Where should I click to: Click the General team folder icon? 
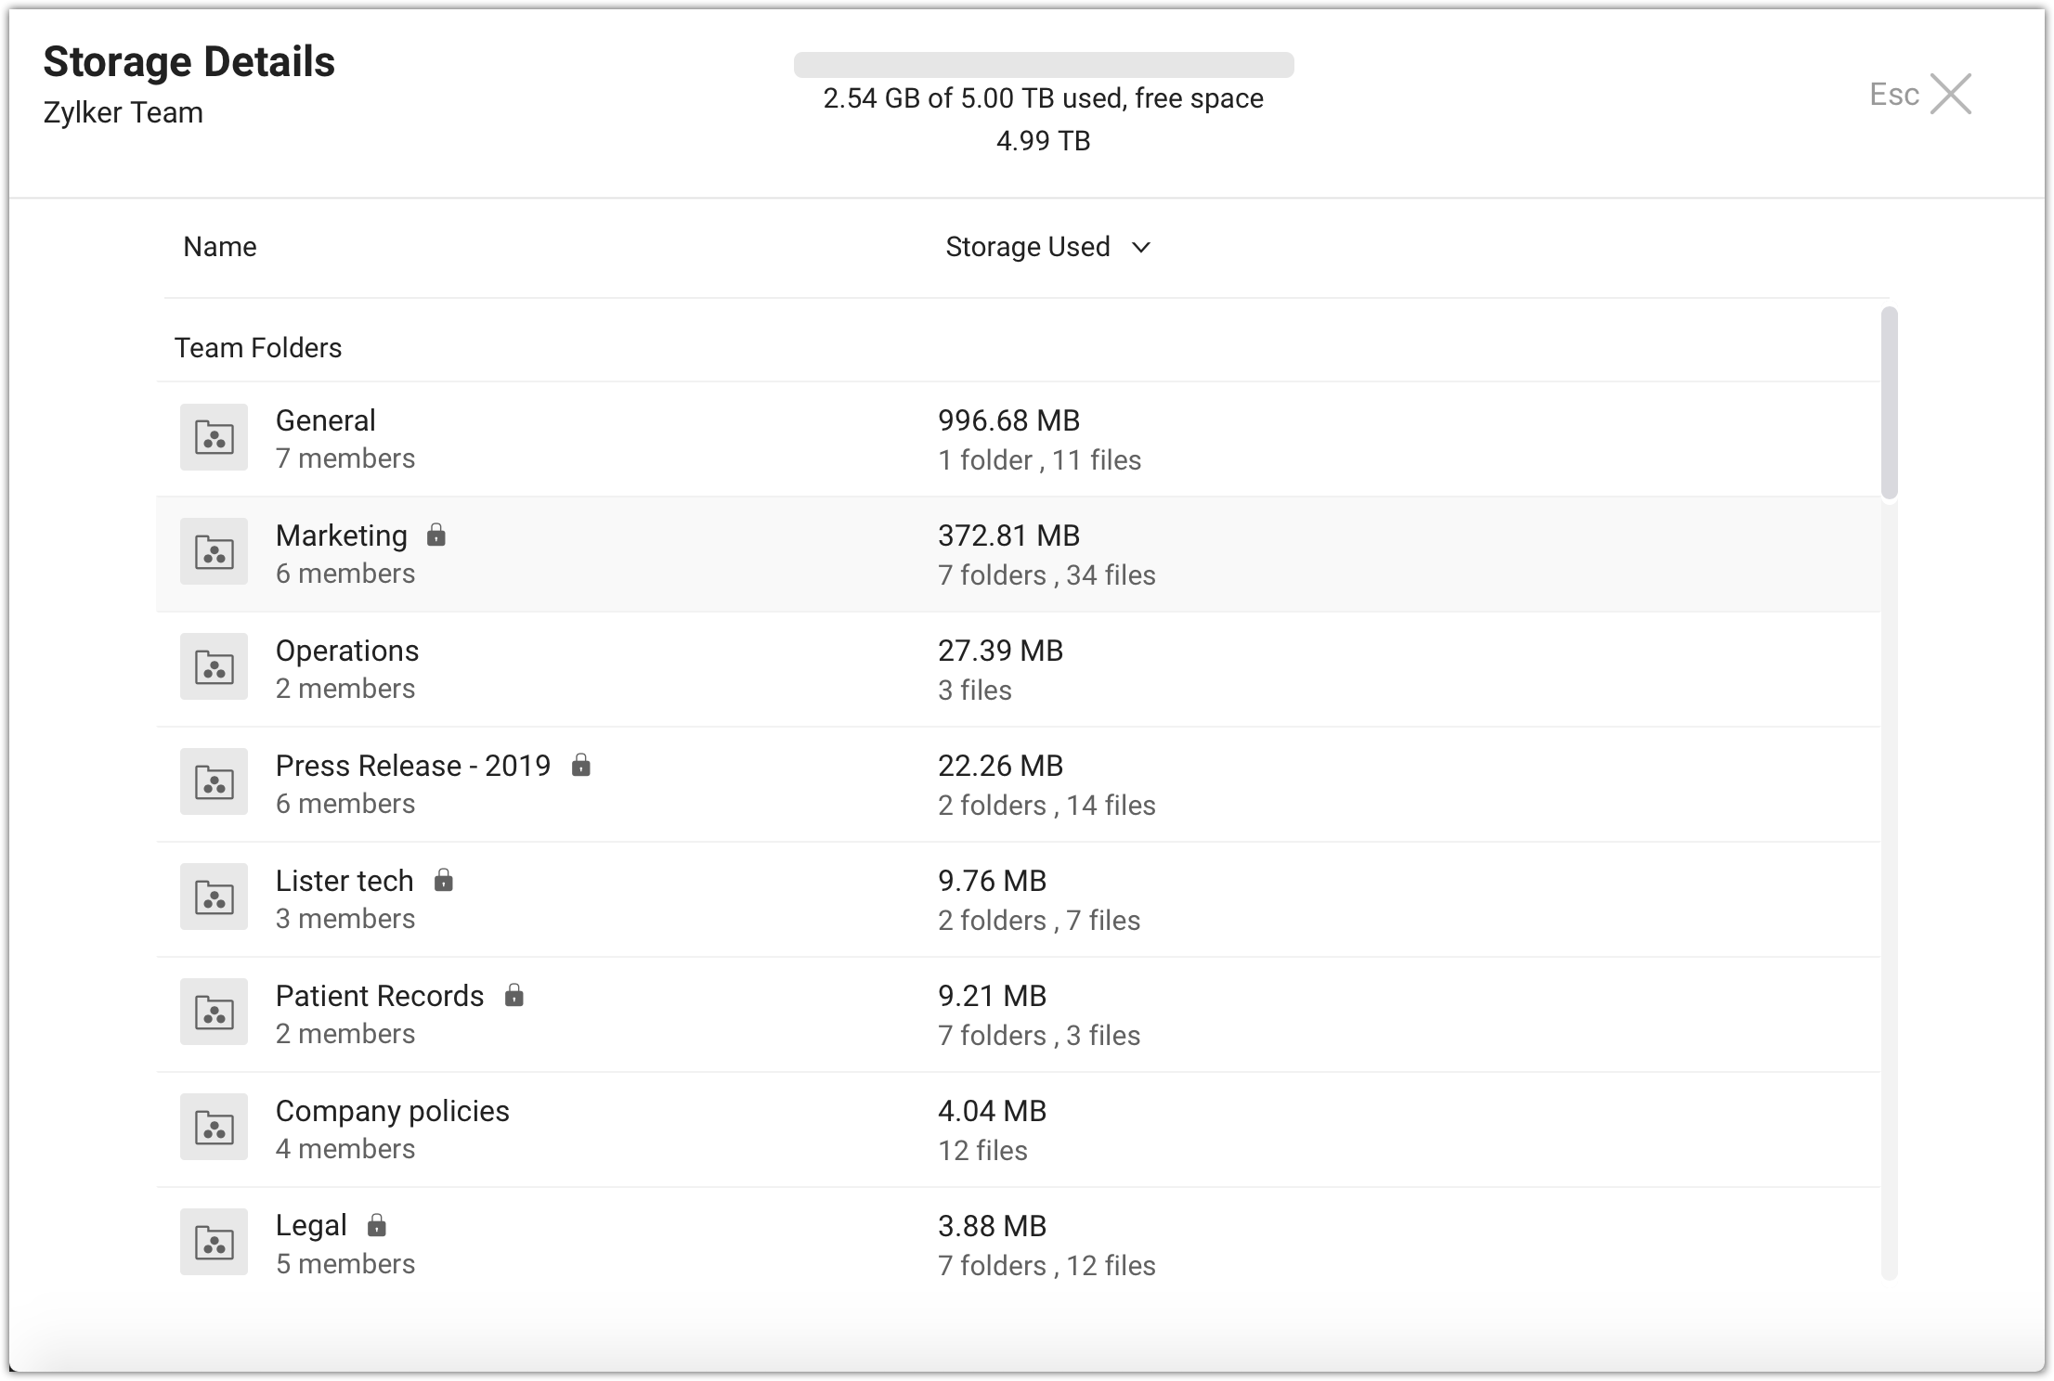tap(214, 437)
